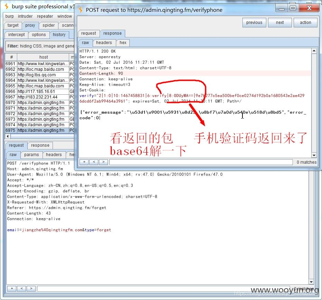Select history row 6961 www.kwl.kingwelan
This screenshot has width=322, height=300.
point(40,64)
